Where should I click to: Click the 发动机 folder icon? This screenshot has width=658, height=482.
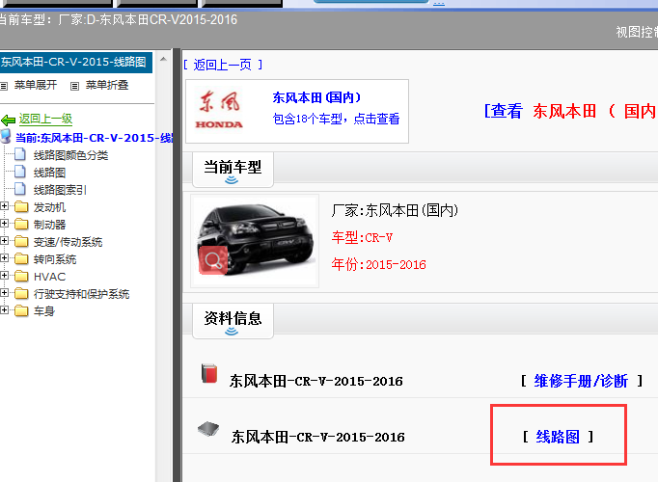(21, 207)
